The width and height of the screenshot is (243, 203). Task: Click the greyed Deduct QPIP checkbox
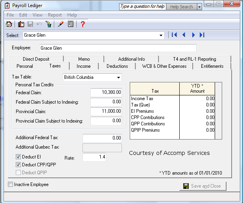(18, 172)
